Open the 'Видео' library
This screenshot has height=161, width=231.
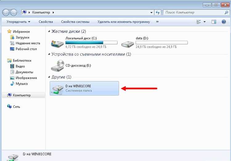coord(20,66)
